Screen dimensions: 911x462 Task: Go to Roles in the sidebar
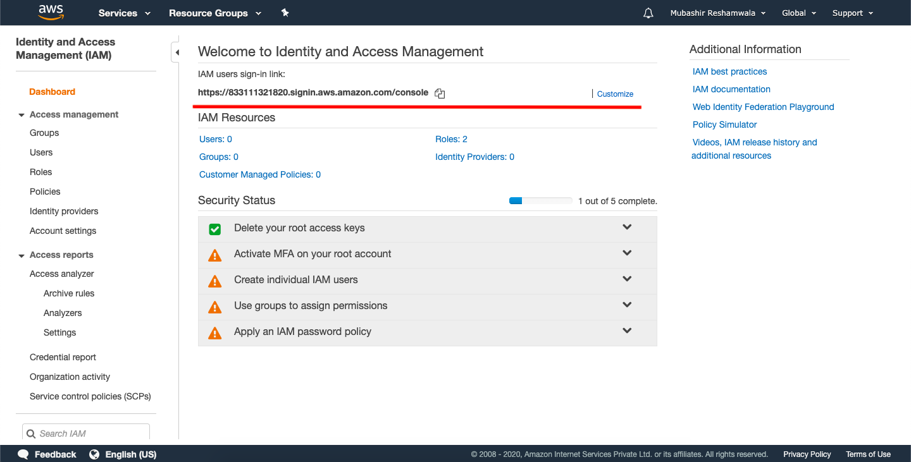(x=40, y=172)
